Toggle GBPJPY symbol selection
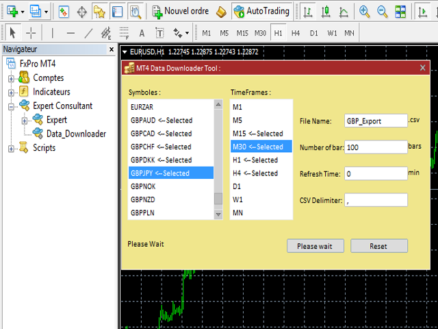Screen dimensions: 438x329 (x=170, y=173)
